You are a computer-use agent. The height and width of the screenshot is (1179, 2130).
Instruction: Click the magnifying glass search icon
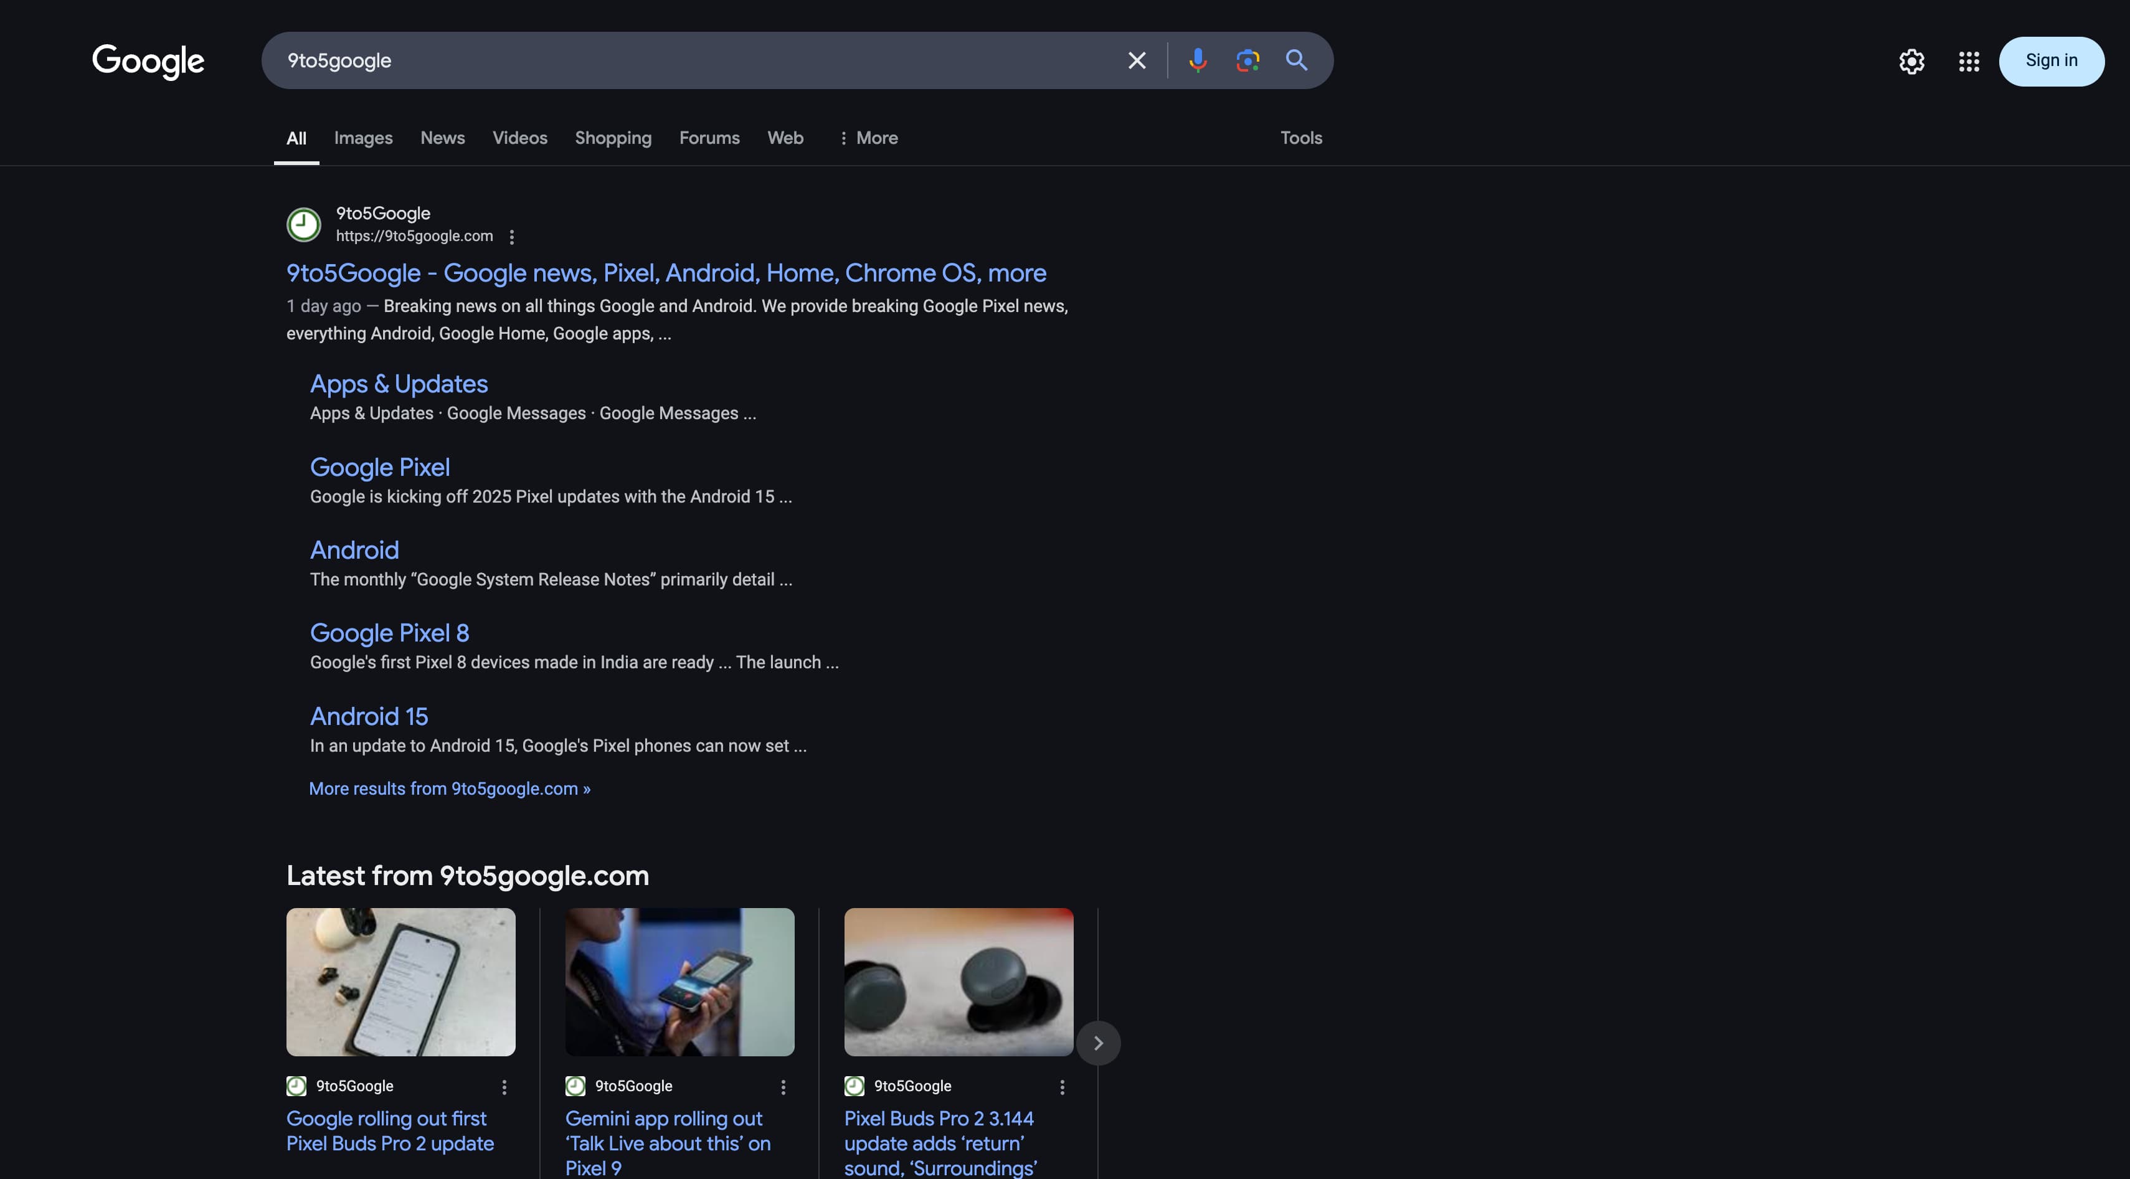click(1297, 60)
